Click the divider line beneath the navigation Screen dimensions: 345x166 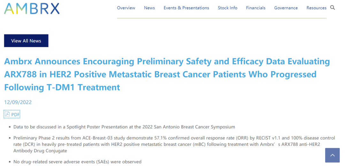(x=221, y=18)
